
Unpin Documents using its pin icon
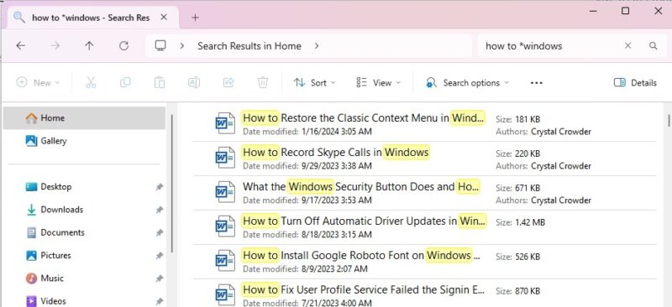pyautogui.click(x=160, y=233)
